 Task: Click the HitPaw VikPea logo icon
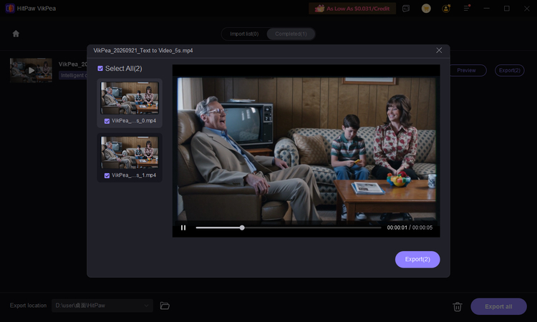[10, 8]
